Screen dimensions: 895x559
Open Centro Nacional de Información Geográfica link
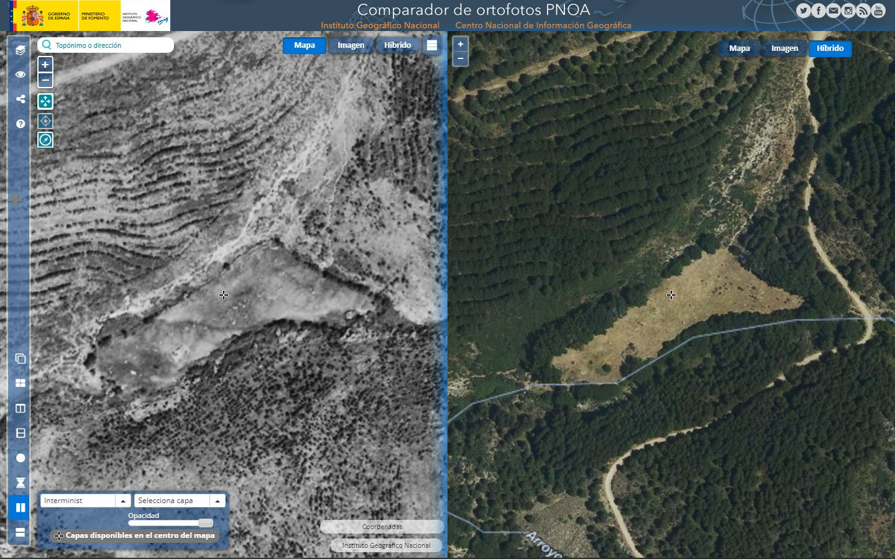click(543, 25)
